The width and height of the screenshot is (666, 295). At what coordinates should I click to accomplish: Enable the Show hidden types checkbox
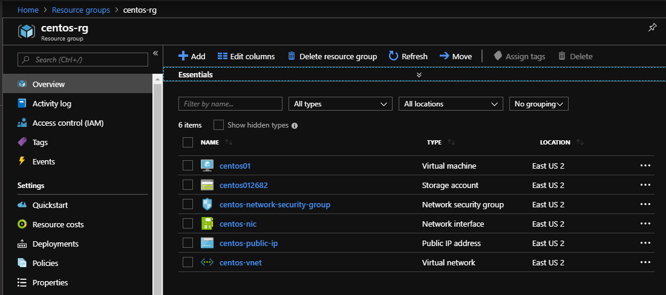click(218, 125)
